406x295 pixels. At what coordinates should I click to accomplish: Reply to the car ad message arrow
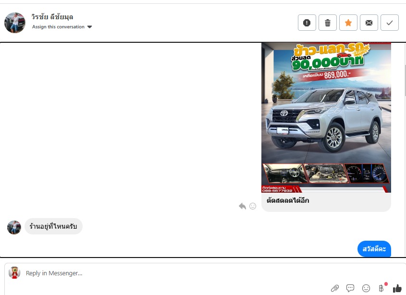coord(242,206)
